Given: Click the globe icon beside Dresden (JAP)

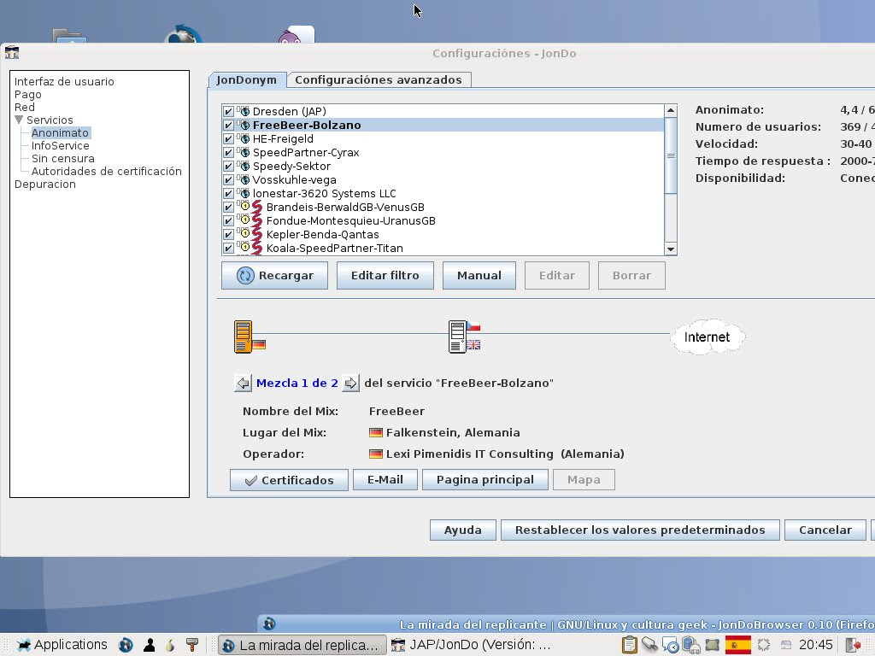Looking at the screenshot, I should pyautogui.click(x=244, y=111).
